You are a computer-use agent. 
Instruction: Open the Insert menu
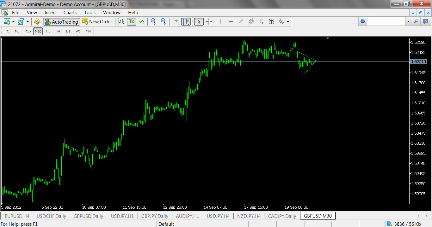tap(50, 13)
